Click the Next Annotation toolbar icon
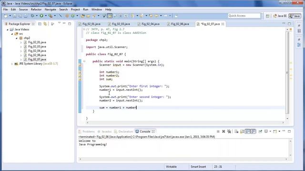This screenshot has width=305, height=171. click(132, 16)
